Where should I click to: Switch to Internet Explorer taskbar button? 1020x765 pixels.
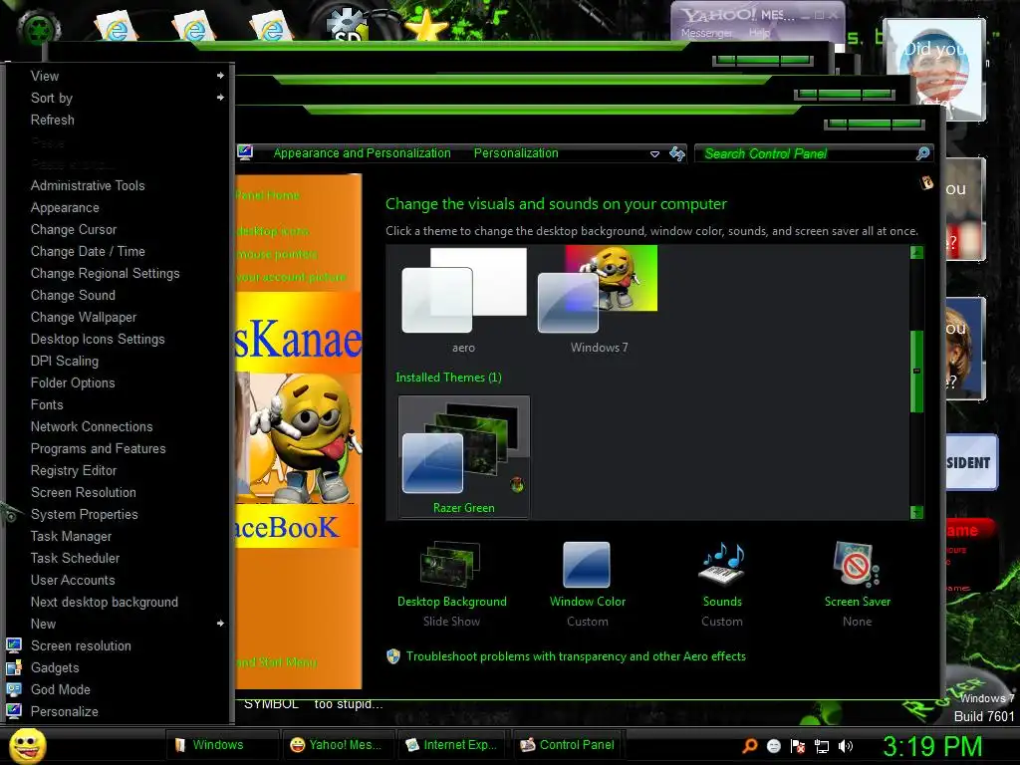click(x=451, y=745)
